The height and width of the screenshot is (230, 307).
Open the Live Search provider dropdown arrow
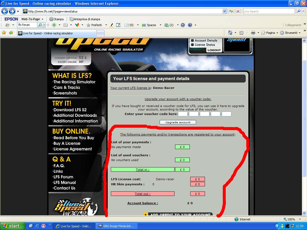304,11
